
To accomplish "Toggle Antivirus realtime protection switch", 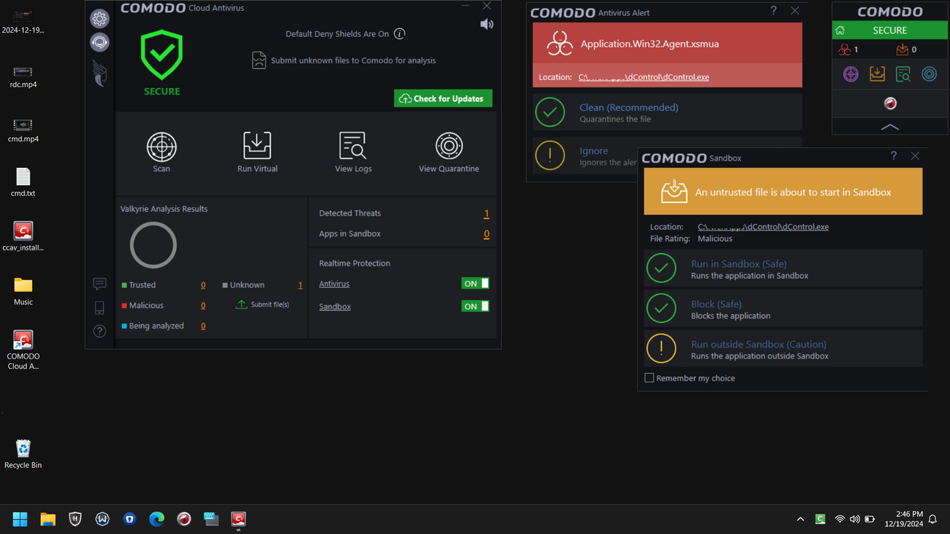I will coord(475,283).
